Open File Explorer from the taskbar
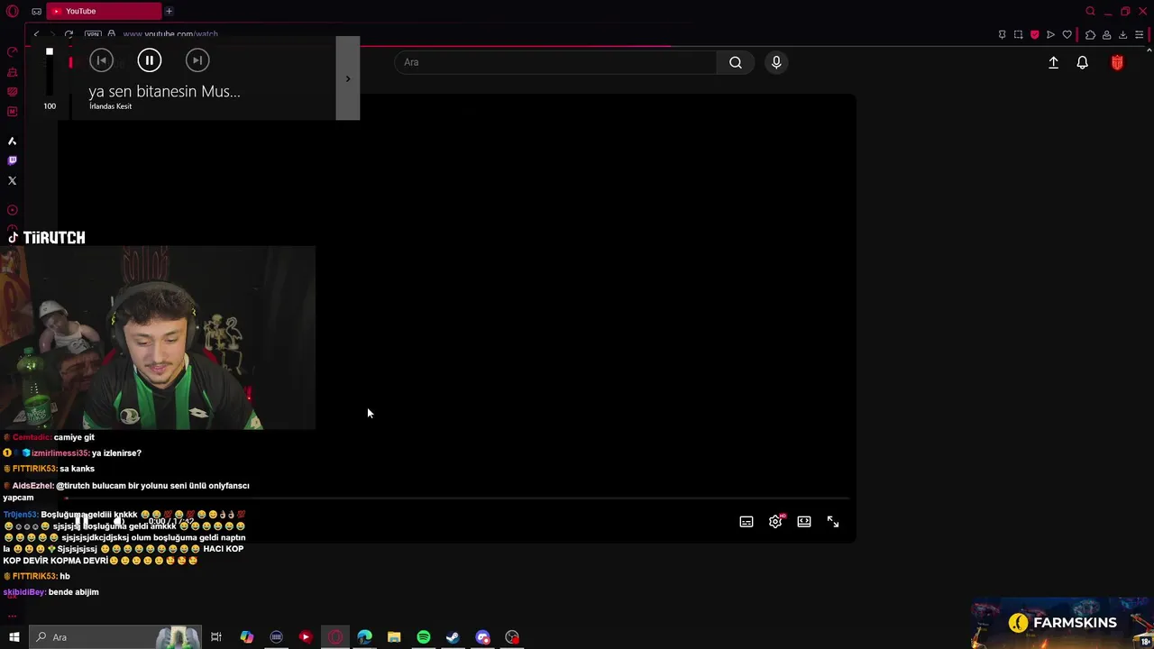 394,637
